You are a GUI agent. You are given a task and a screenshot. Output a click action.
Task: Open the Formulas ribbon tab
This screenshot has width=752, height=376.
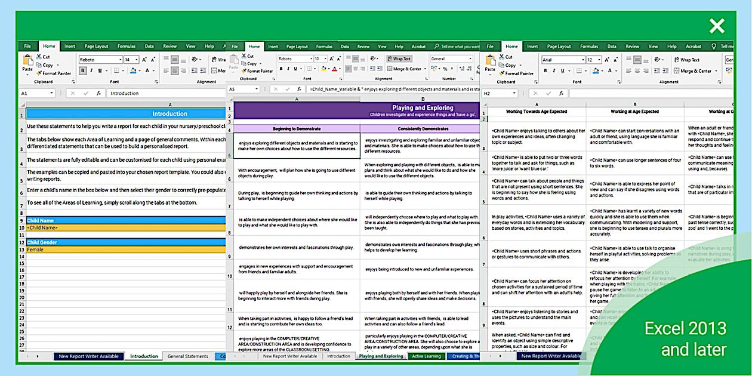click(127, 46)
